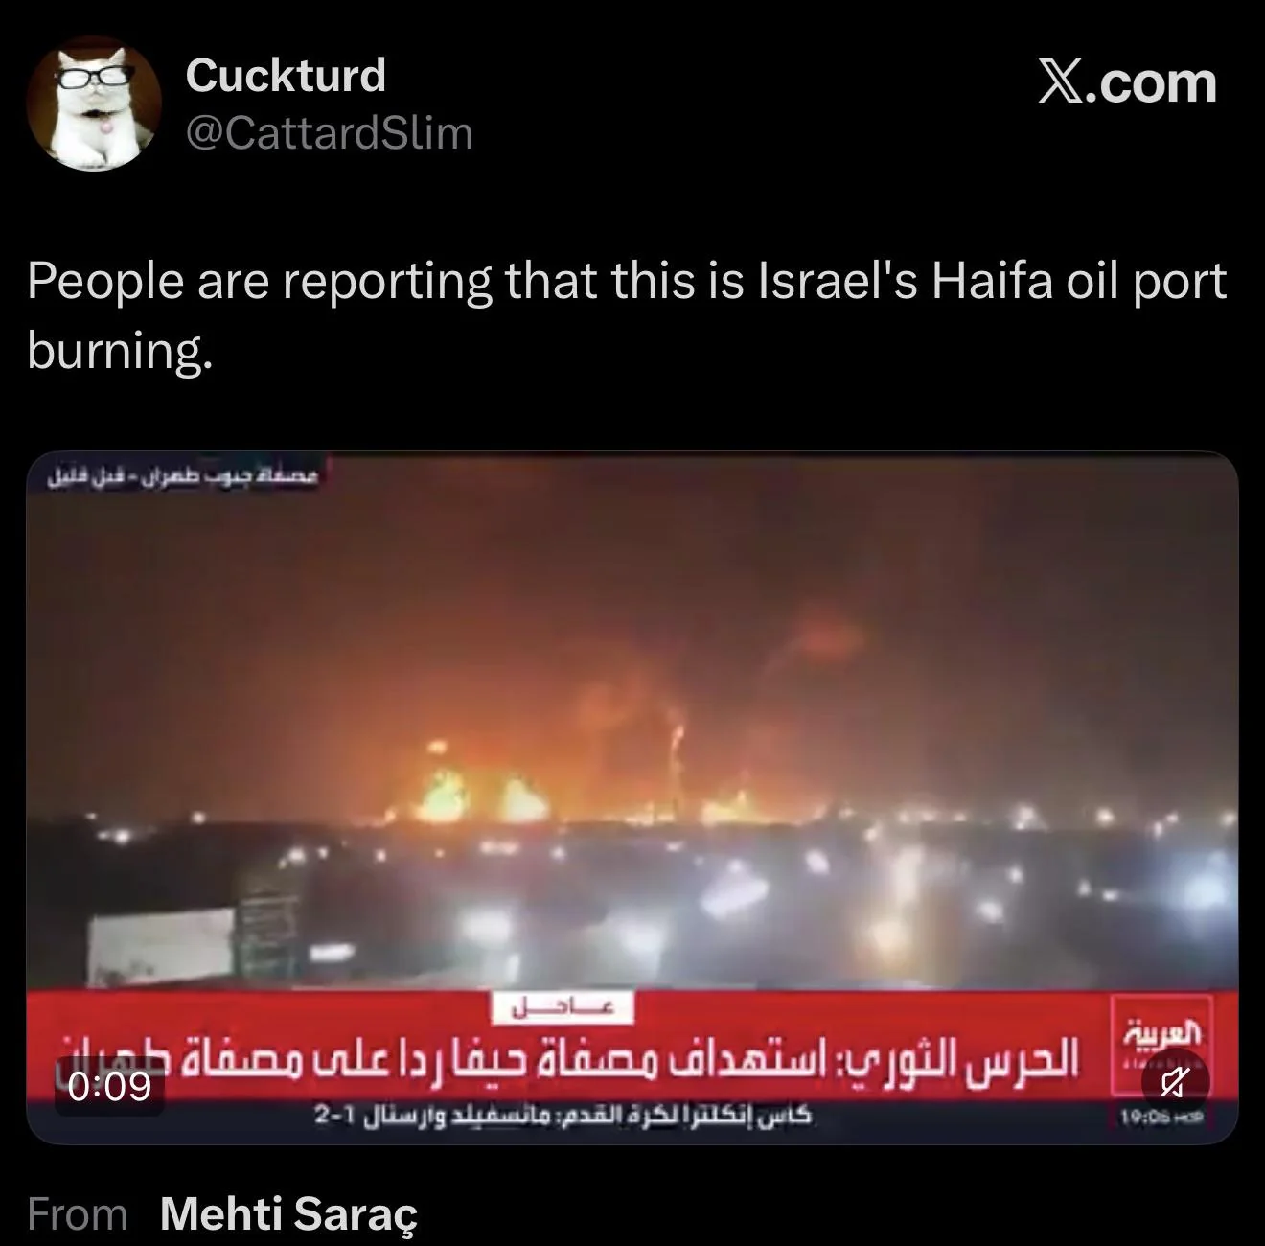Click the "From" source label
The width and height of the screenshot is (1265, 1246).
pyautogui.click(x=78, y=1213)
